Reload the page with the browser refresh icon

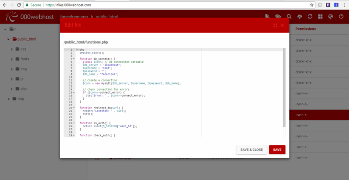click(19, 5)
